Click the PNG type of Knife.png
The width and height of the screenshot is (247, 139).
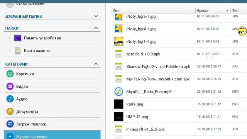coord(235,104)
